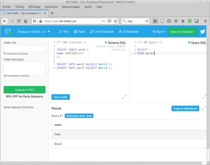This screenshot has width=210, height=165.
Task: Open the Library bookshelf icon
Action: tap(155, 21)
